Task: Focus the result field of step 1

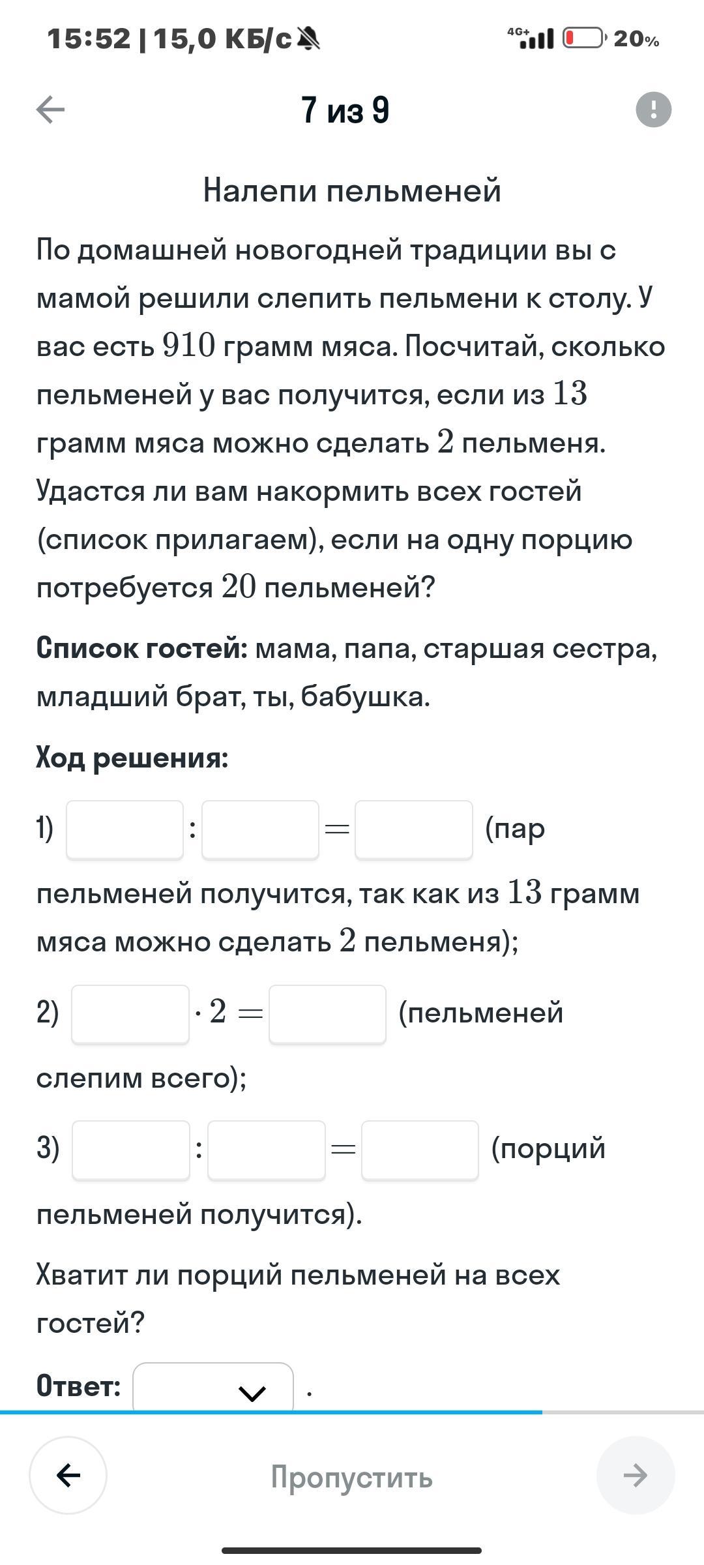Action: coord(414,829)
